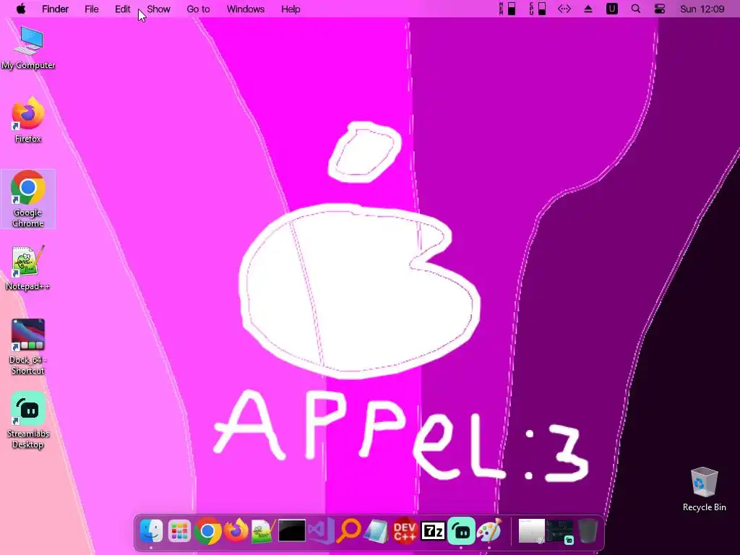Open the Notepad icon in dock
Viewport: 740px width, 555px height.
pos(377,531)
